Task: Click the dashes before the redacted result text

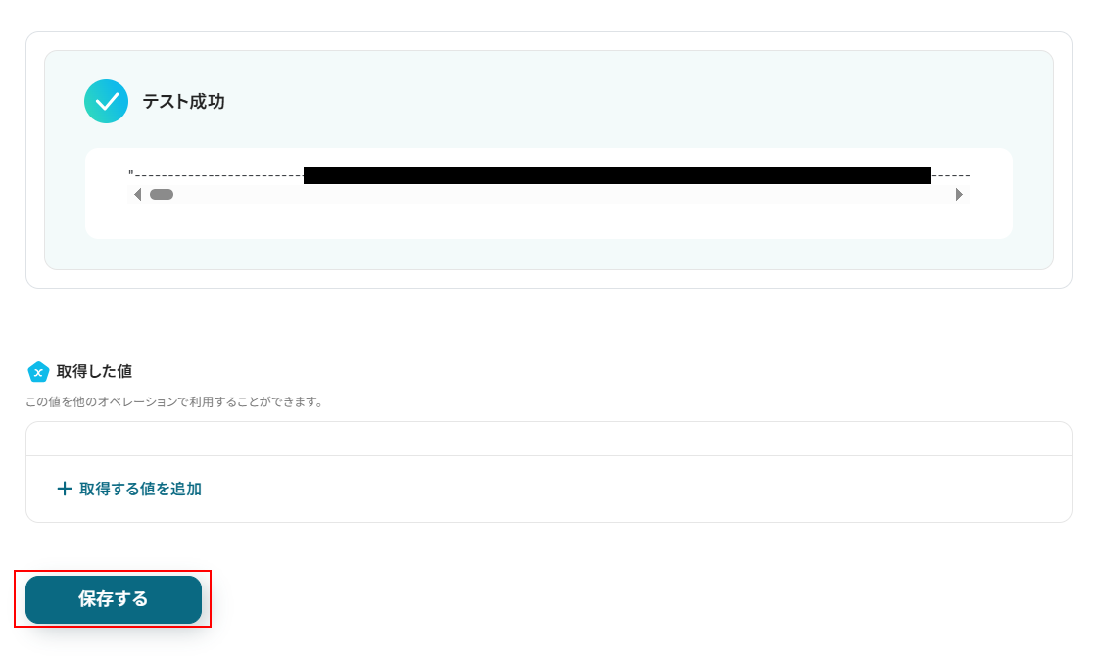Action: tap(218, 175)
